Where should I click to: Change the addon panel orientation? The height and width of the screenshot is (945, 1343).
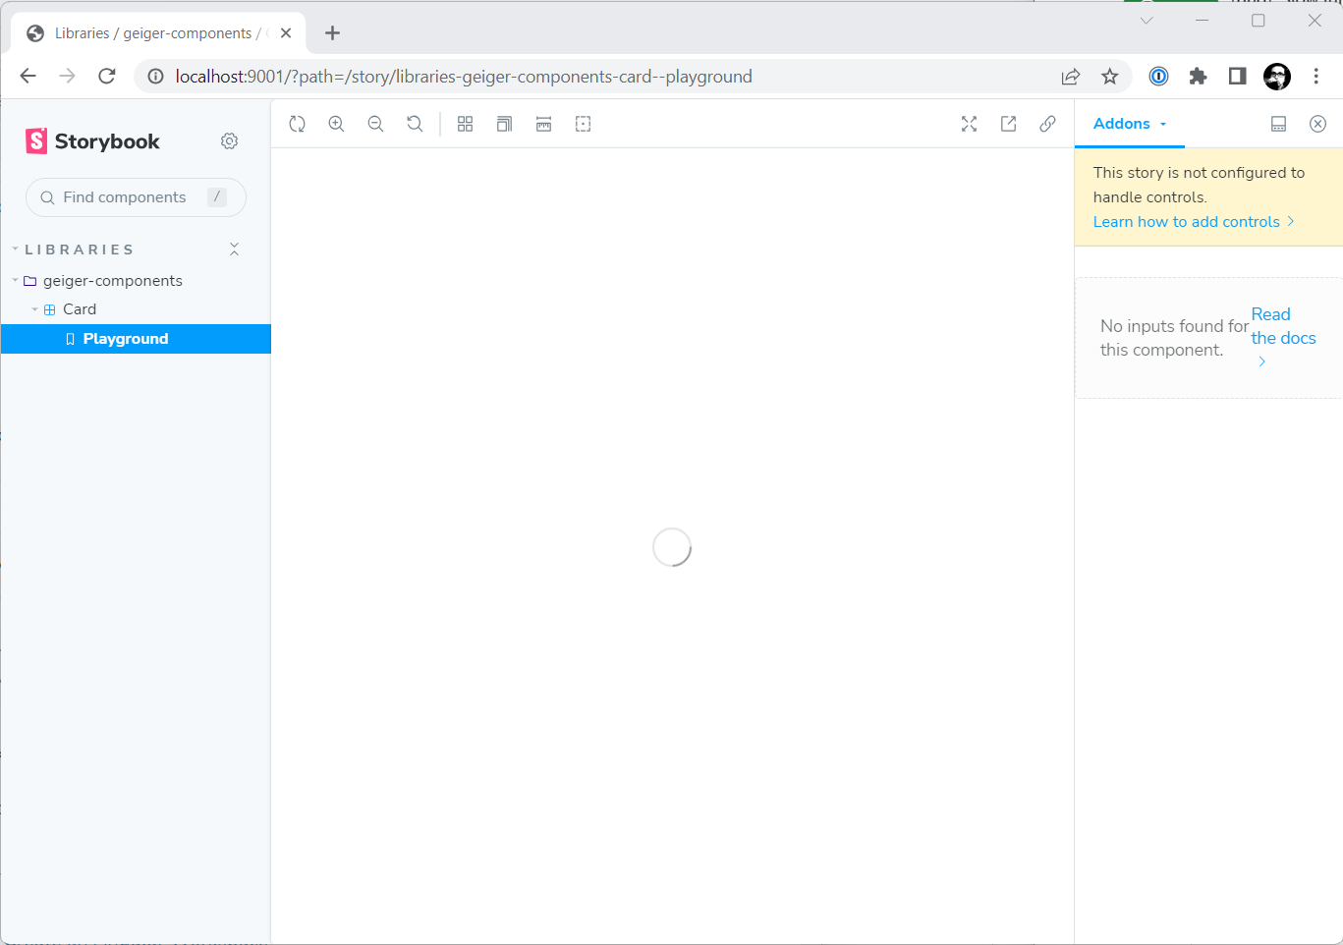1278,124
